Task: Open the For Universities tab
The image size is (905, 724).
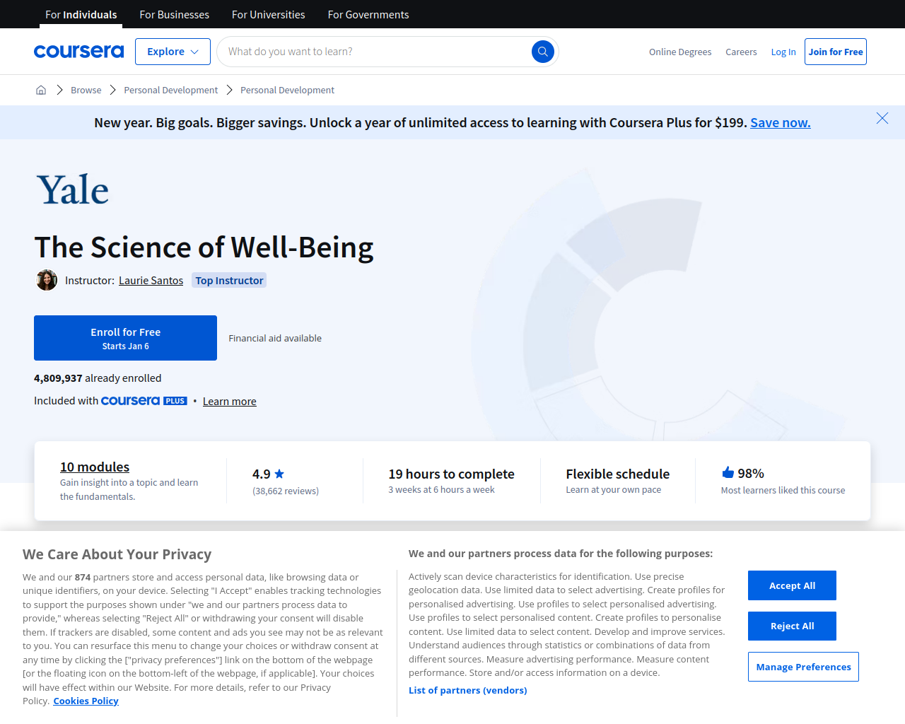Action: [x=269, y=14]
